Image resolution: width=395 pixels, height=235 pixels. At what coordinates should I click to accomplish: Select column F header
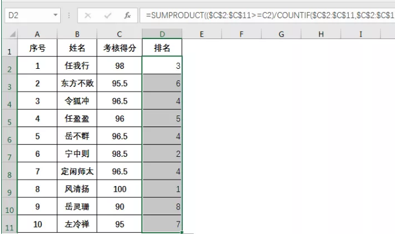241,34
